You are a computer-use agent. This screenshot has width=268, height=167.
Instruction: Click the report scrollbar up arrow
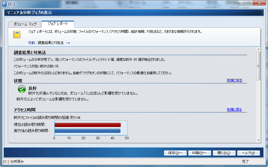[x=258, y=50]
